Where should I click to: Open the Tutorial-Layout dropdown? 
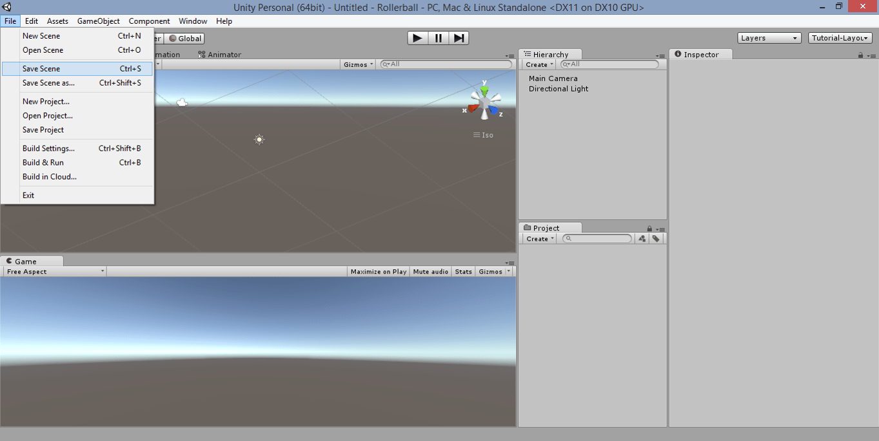[x=840, y=38]
